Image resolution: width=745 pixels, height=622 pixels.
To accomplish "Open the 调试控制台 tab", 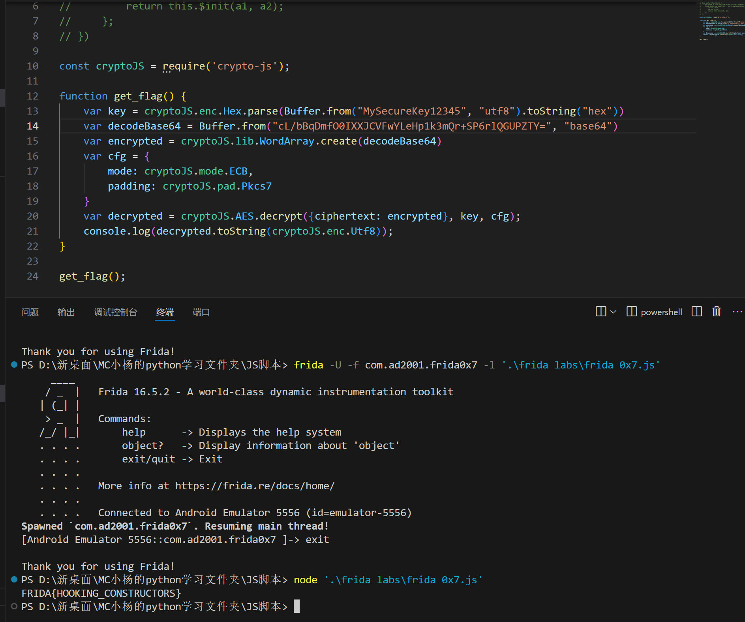I will 116,312.
